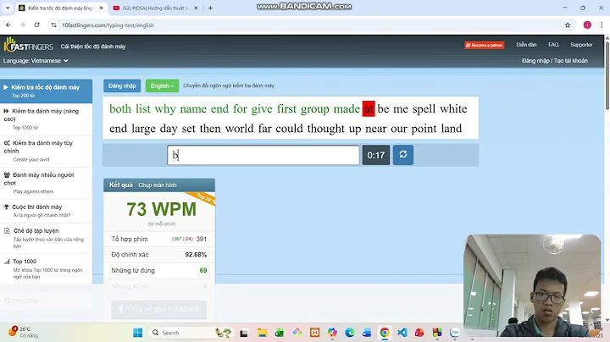Select Kiểm tra đánh máy (nâng cao) item
Image resolution: width=610 pixels, height=342 pixels.
(46, 119)
